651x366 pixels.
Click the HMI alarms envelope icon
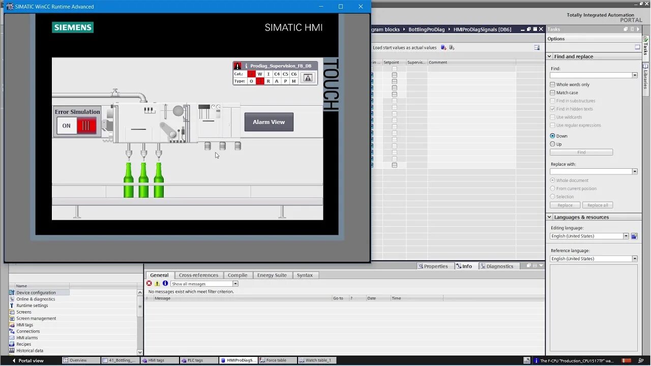tap(12, 338)
